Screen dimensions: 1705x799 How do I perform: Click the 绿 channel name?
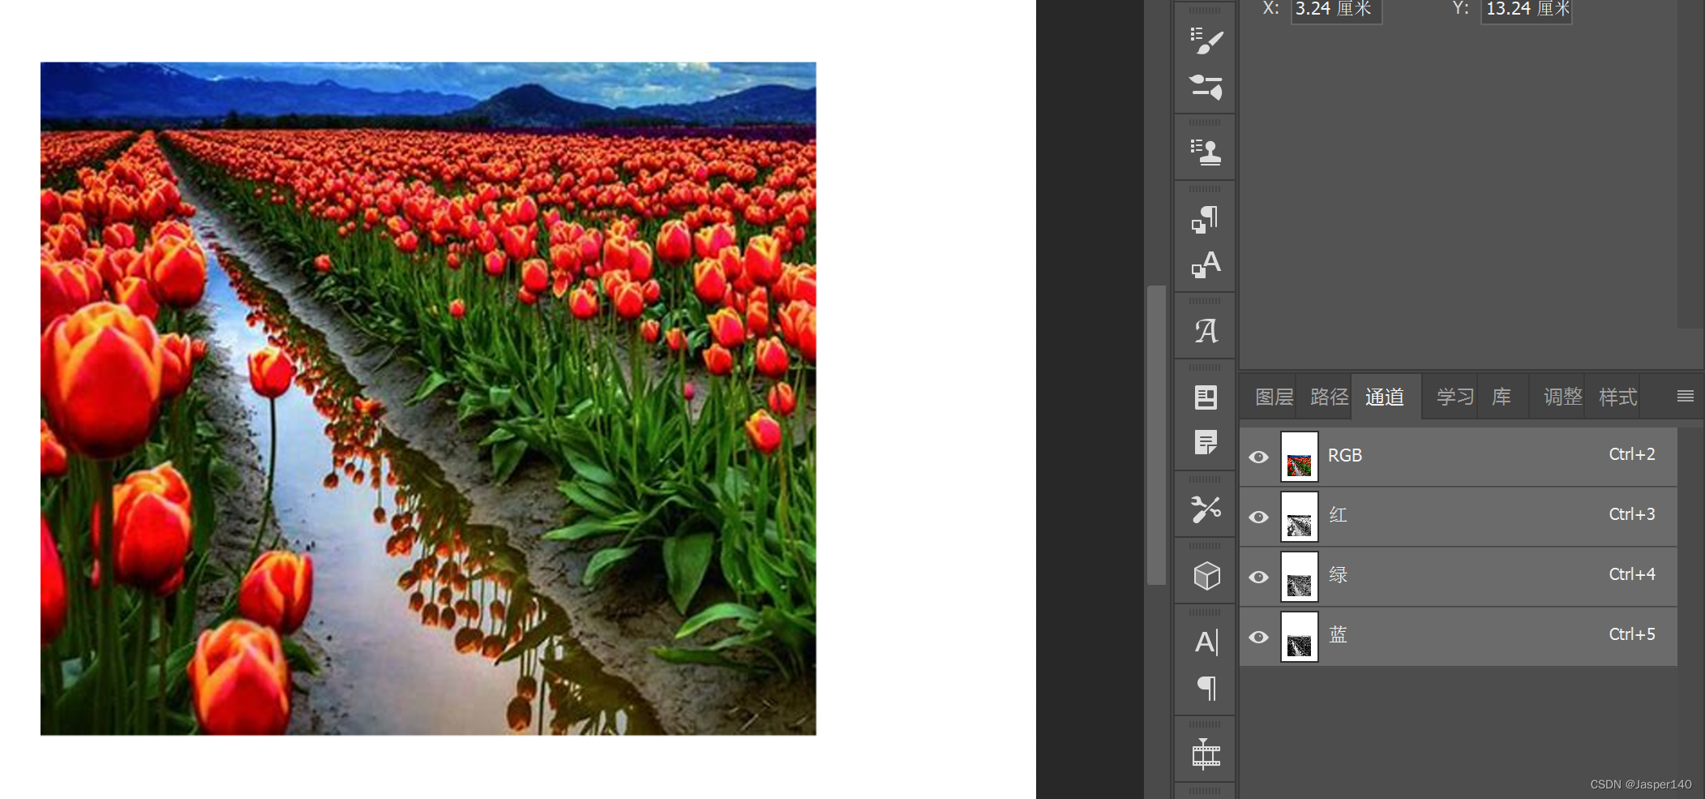(x=1338, y=575)
